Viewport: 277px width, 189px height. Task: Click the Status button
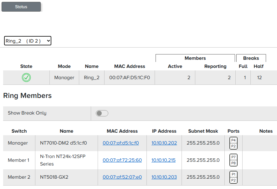[21, 7]
